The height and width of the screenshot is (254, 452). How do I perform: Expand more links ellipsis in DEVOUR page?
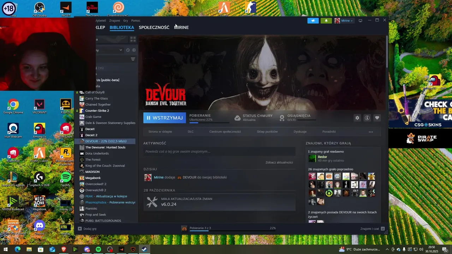(x=371, y=132)
